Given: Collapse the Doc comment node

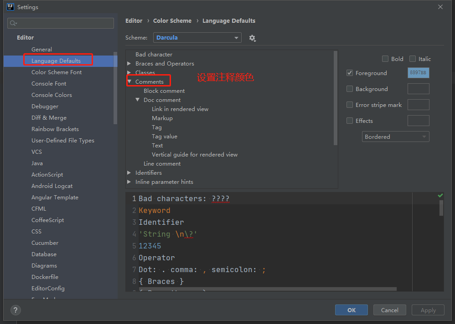Looking at the screenshot, I should 138,100.
